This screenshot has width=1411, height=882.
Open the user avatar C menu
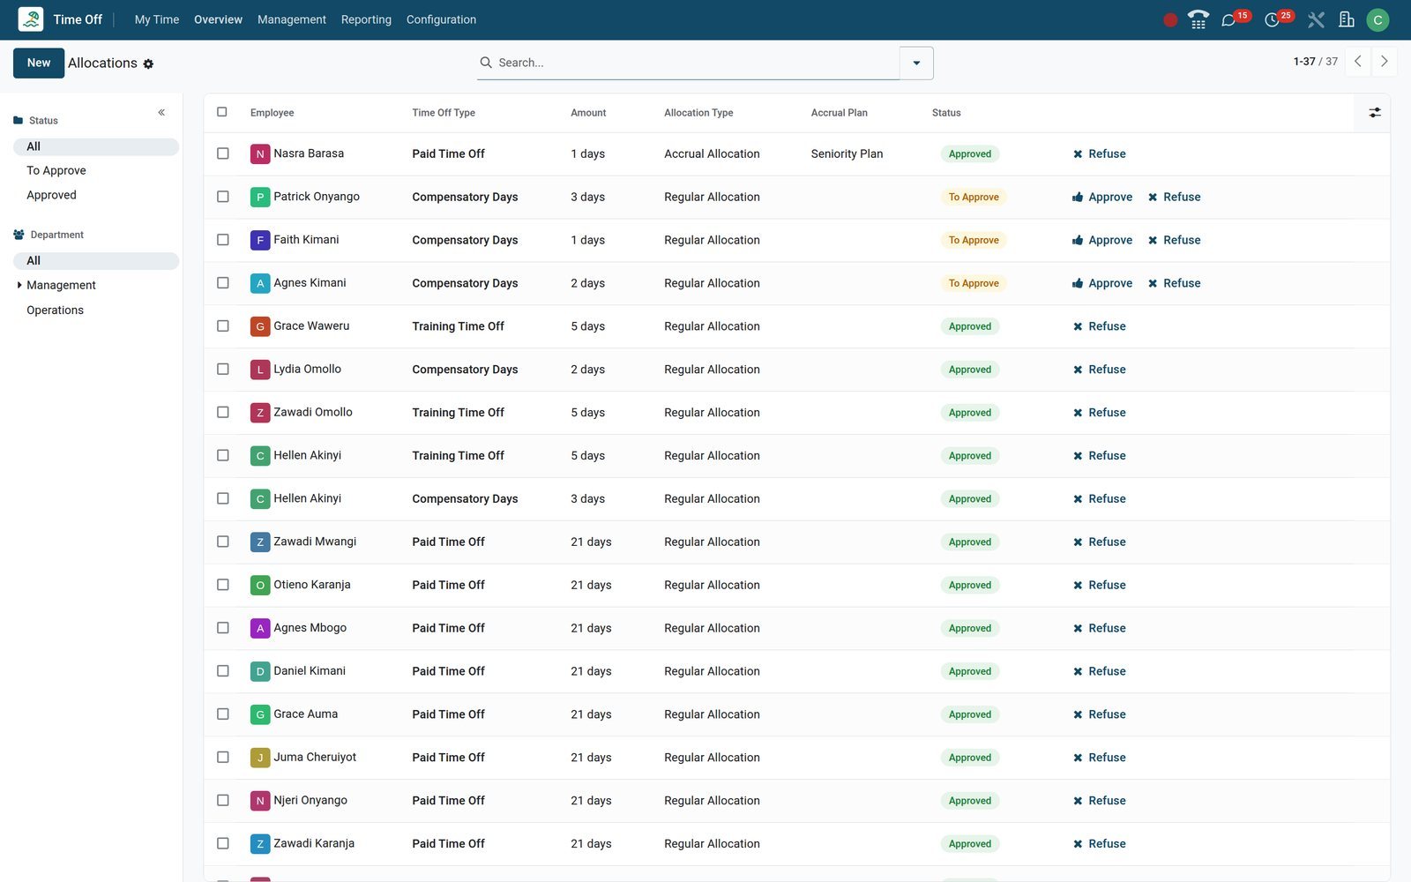click(x=1377, y=19)
